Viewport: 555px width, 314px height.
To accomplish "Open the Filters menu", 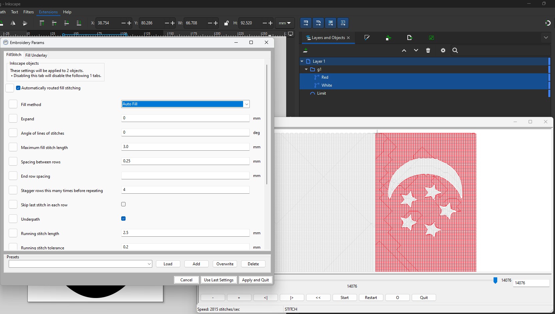I will pyautogui.click(x=28, y=12).
